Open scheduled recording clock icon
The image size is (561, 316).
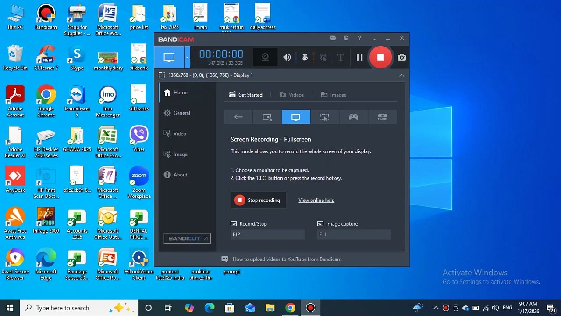coord(346,38)
